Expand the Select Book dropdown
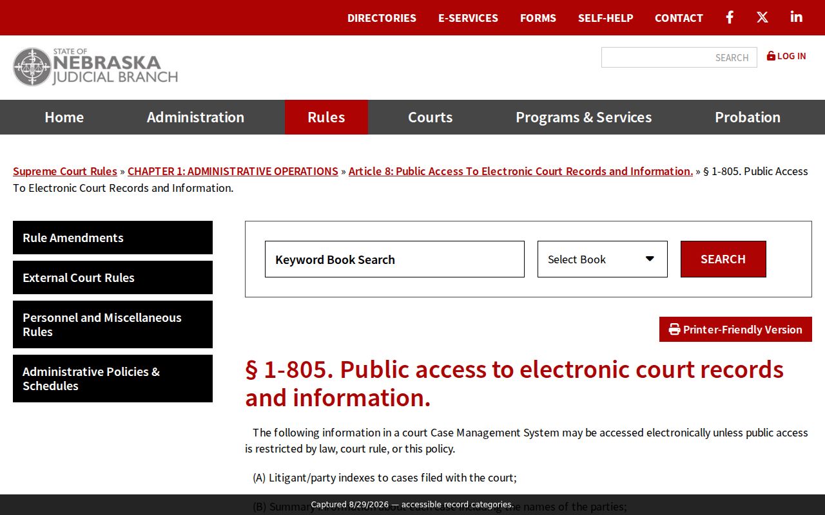This screenshot has height=515, width=825. pyautogui.click(x=603, y=259)
